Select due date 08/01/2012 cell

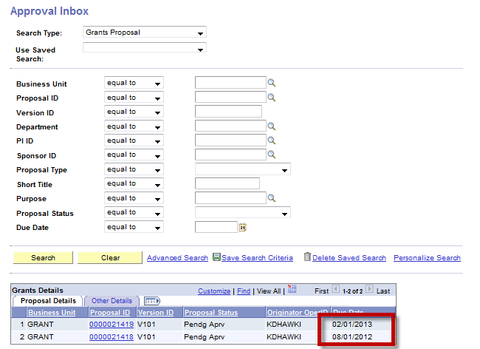pos(352,336)
